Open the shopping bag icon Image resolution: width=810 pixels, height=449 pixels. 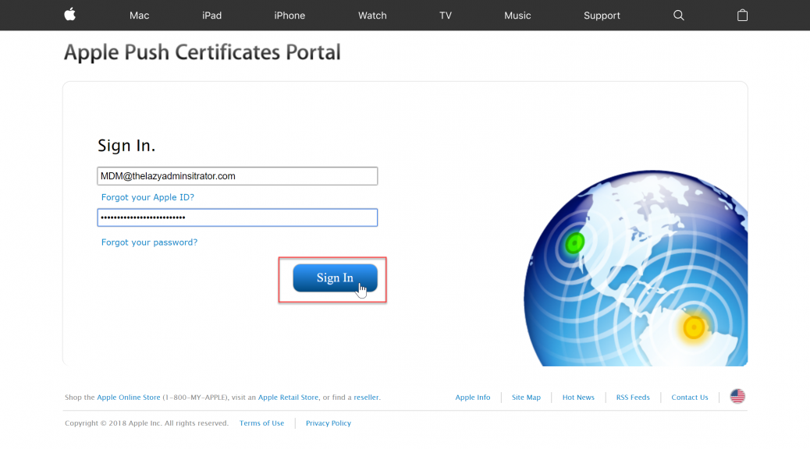point(742,16)
